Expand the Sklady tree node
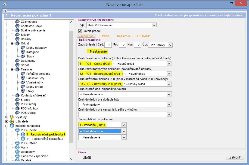Viewport: 249px width, 165px height. (x=12, y=35)
